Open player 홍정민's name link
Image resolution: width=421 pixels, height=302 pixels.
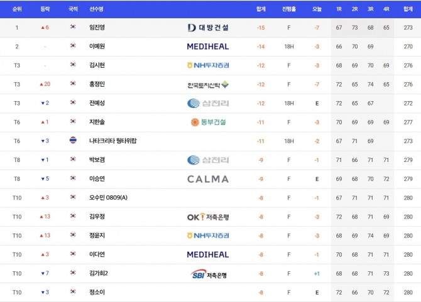click(97, 84)
